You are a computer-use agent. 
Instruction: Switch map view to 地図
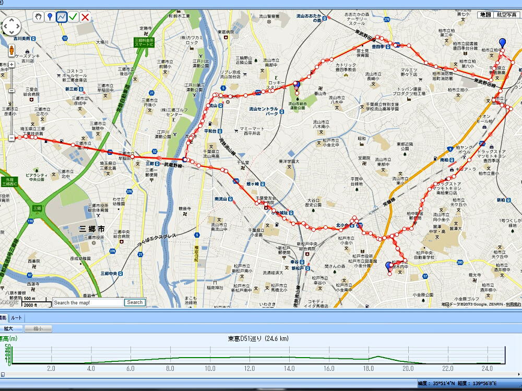click(485, 15)
